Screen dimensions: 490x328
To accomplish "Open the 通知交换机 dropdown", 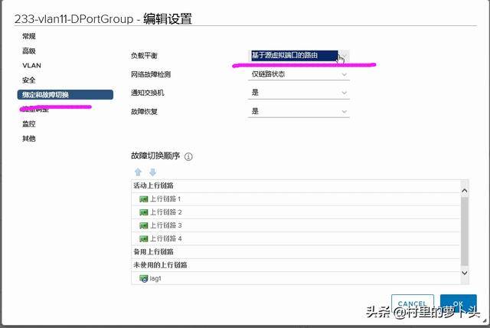I will [x=299, y=93].
